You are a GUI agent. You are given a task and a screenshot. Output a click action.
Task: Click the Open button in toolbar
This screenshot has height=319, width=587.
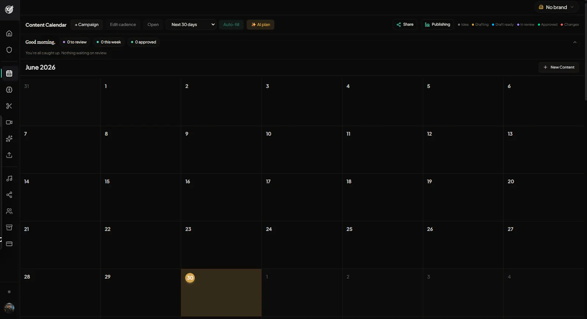(x=153, y=25)
